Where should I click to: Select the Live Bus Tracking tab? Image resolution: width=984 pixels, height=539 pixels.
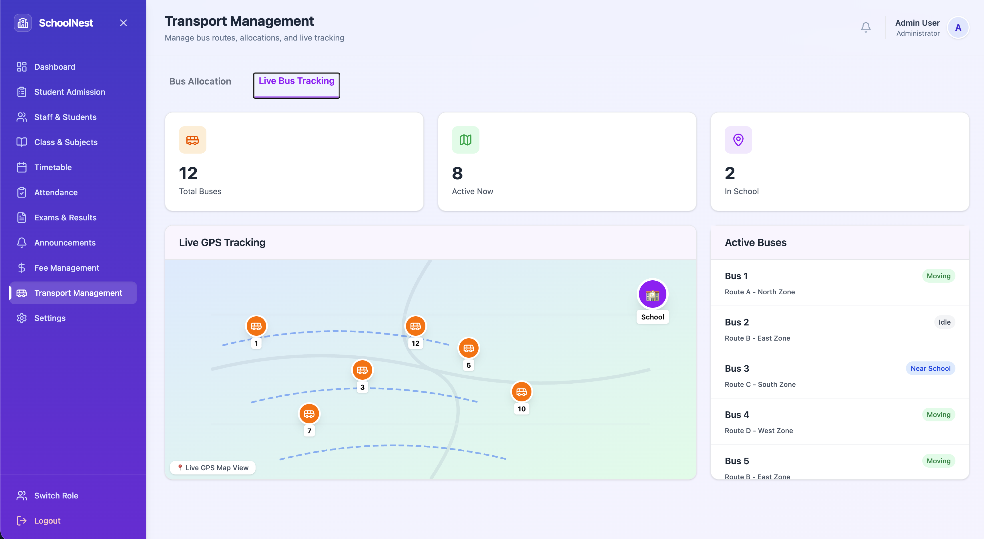(296, 81)
